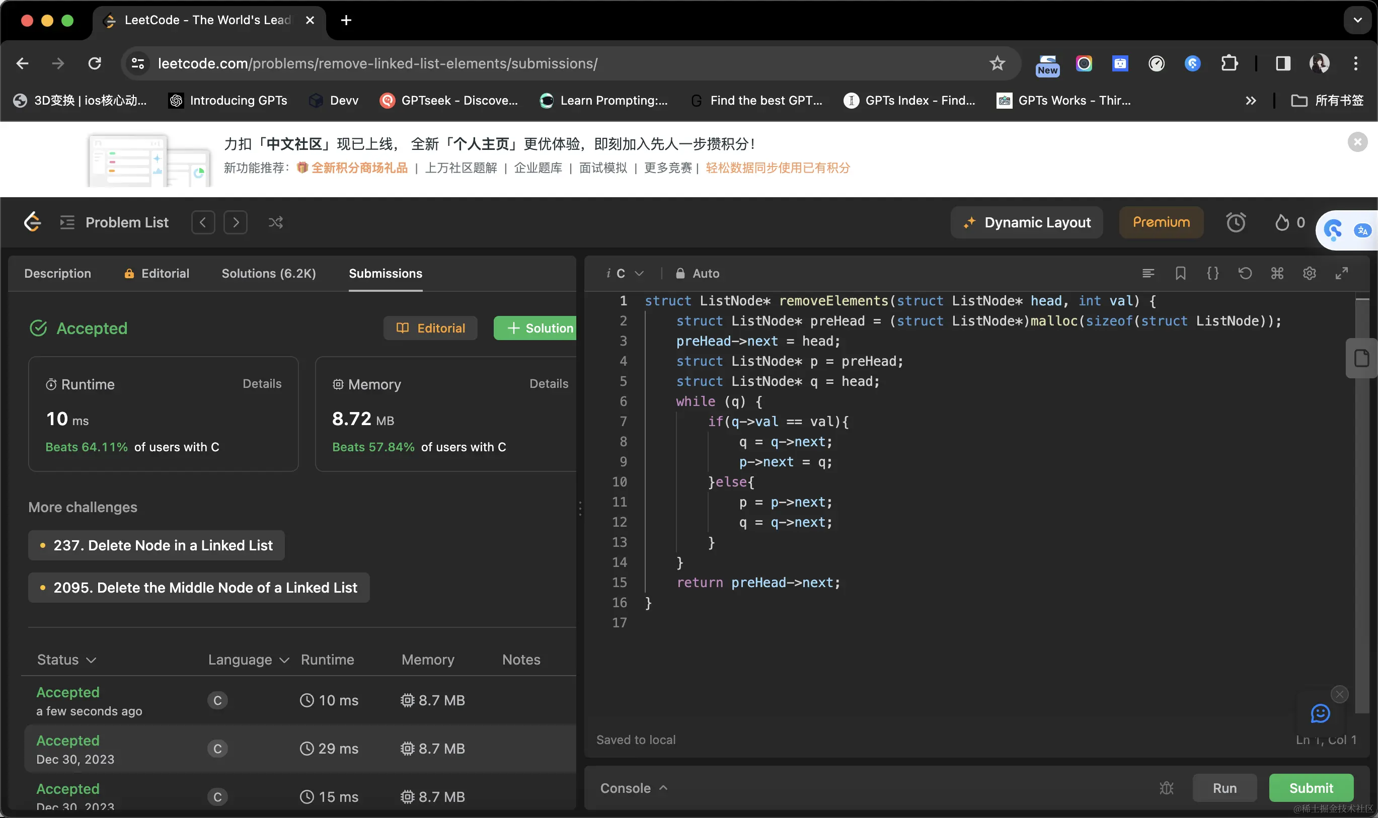Expand the Console panel chevron
The height and width of the screenshot is (818, 1378).
[663, 788]
